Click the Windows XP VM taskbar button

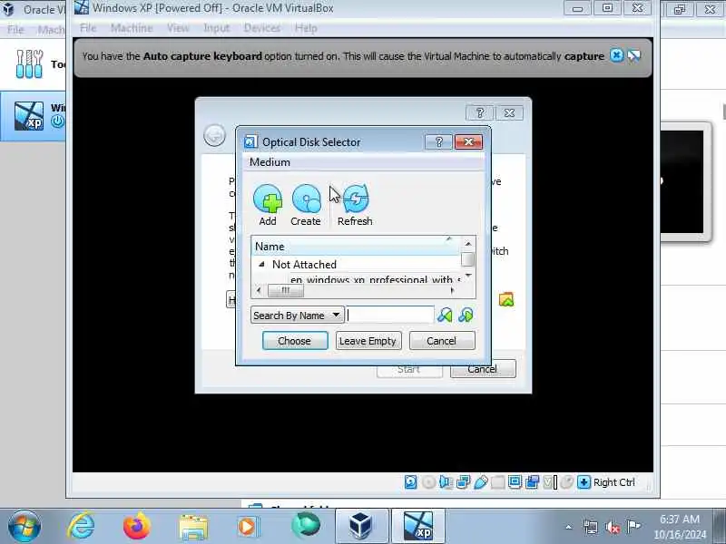418,526
